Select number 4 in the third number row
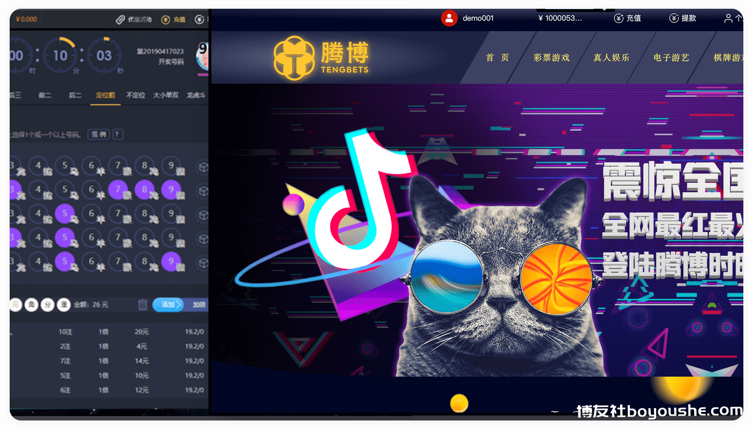This screenshot has width=753, height=431. click(38, 213)
